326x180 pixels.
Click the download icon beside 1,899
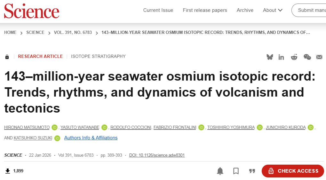[8, 171]
